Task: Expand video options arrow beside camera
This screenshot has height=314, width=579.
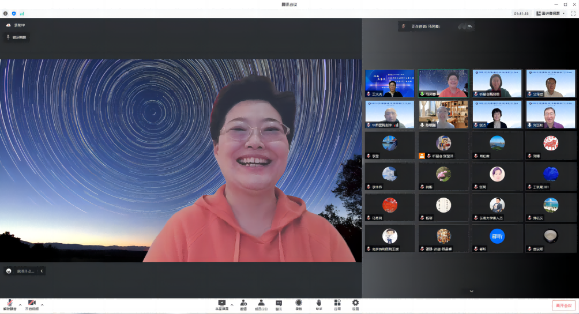Action: point(42,304)
